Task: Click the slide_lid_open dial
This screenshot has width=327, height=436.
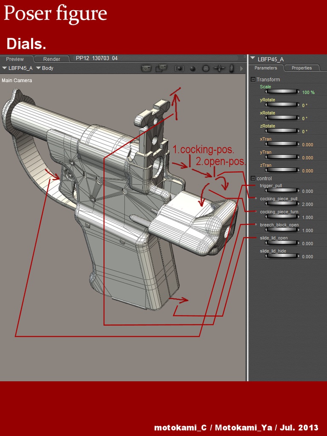Action: click(282, 243)
